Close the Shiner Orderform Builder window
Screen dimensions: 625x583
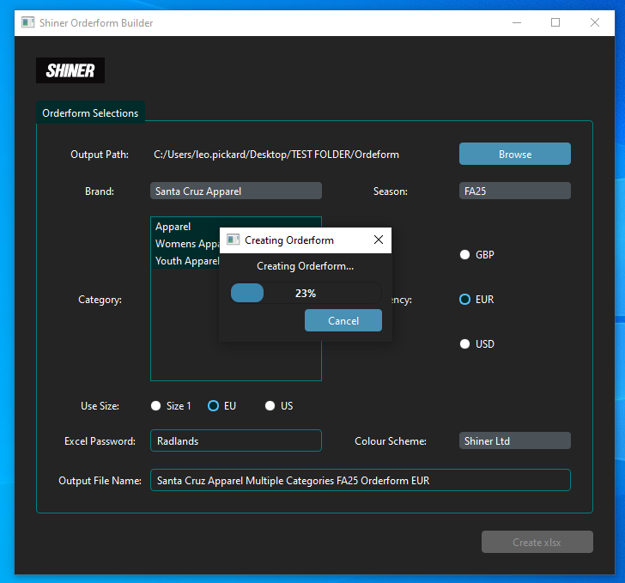[595, 22]
